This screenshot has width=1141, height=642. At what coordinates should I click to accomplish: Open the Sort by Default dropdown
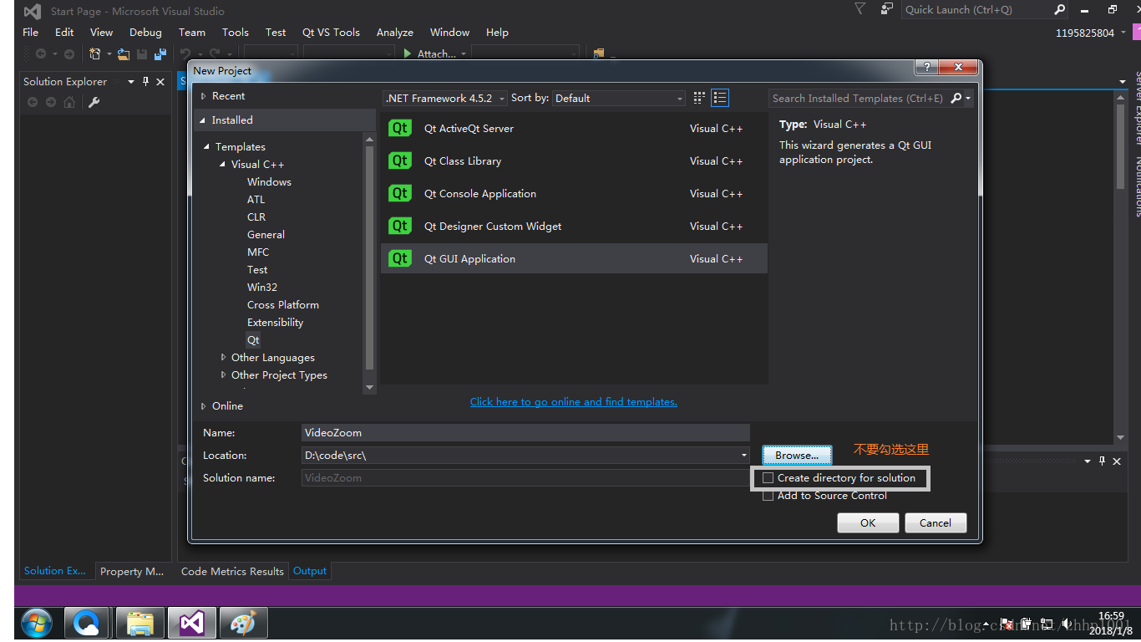tap(619, 98)
